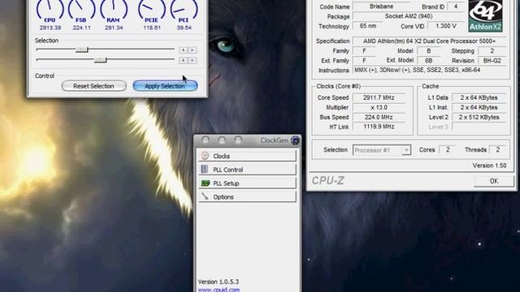Open PLL Setup in ClockGen
This screenshot has height=292, width=520.
247,183
